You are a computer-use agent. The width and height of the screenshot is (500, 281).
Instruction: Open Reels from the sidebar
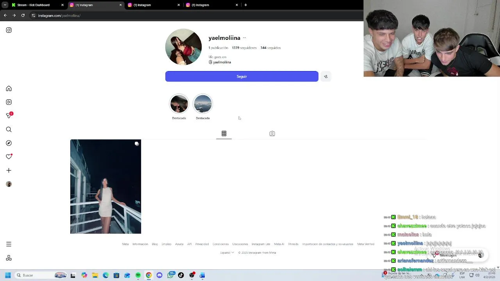pos(9,102)
